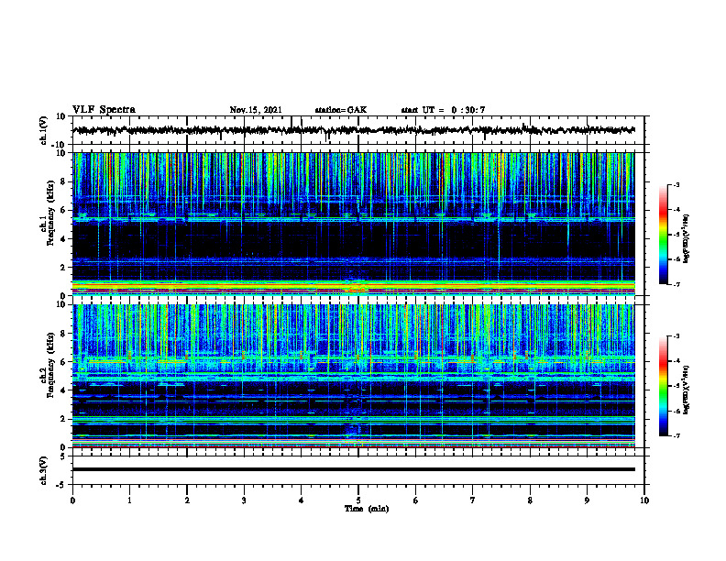The width and height of the screenshot is (726, 561).
Task: Click the 0 tick on the Time axis
Action: pyautogui.click(x=72, y=500)
